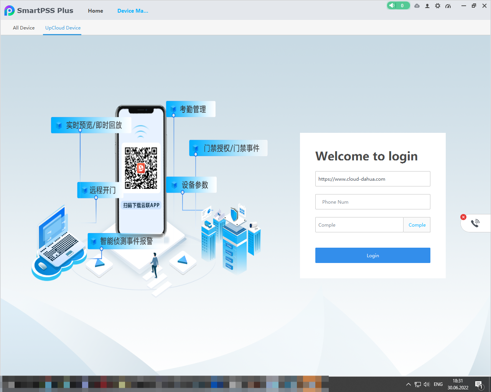This screenshot has height=392, width=491.
Task: Dismiss the red X on call widget
Action: click(x=463, y=217)
